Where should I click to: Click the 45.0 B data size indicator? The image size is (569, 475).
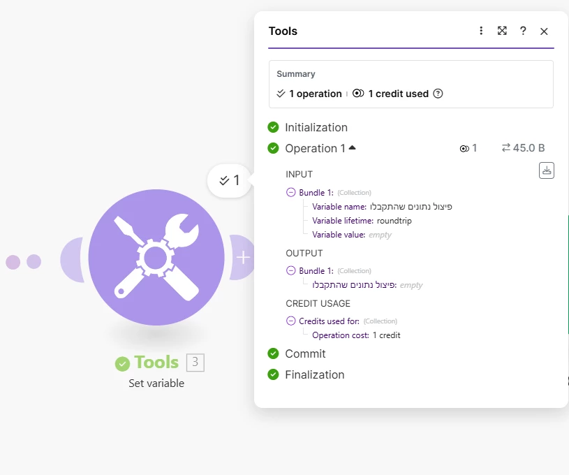tap(523, 148)
